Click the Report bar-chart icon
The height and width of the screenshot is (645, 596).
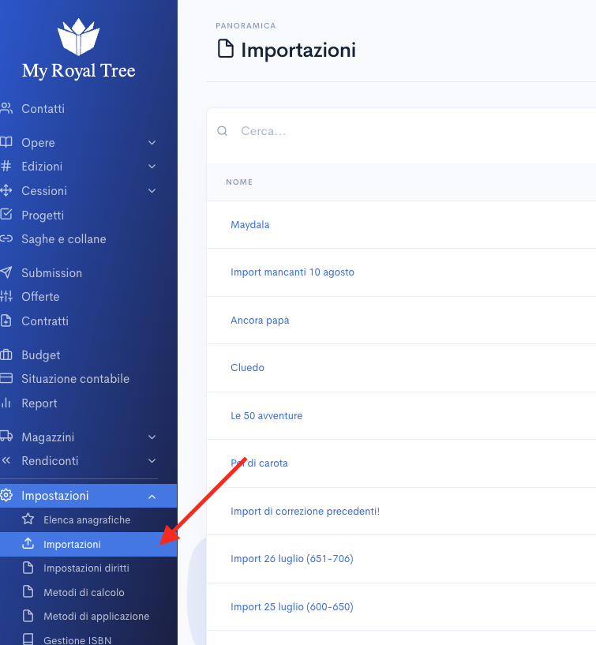(x=6, y=403)
